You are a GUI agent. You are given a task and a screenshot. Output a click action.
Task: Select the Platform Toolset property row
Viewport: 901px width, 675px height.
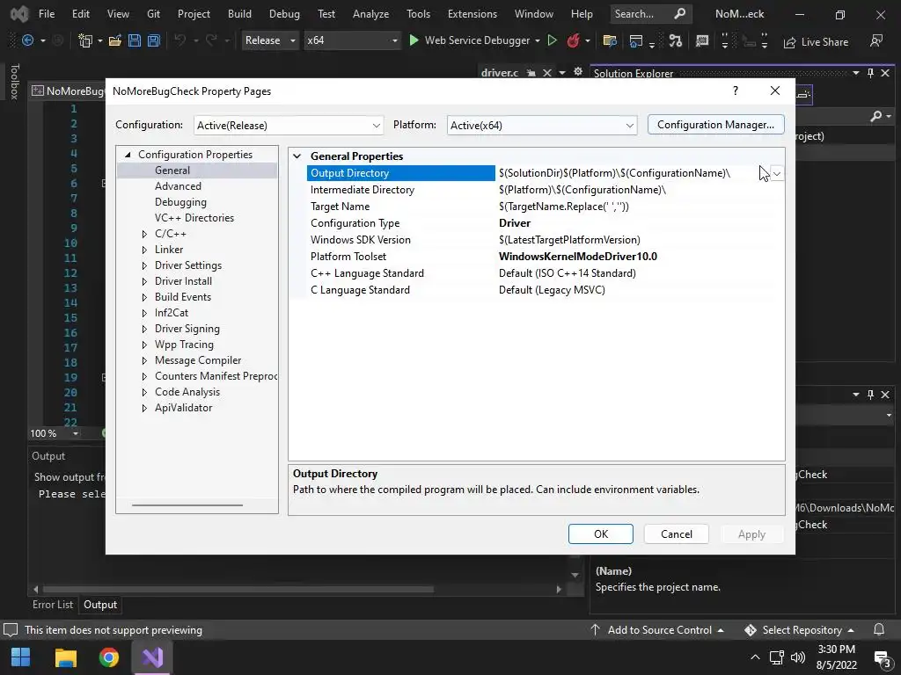click(545, 257)
